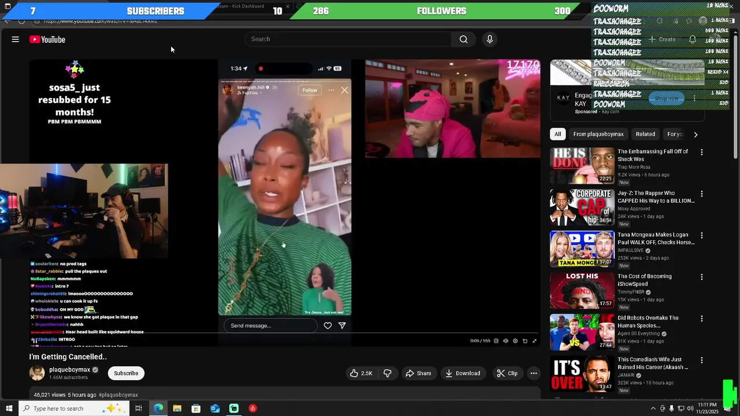Open more actions ellipsis under the video
740x416 pixels.
[x=534, y=373]
